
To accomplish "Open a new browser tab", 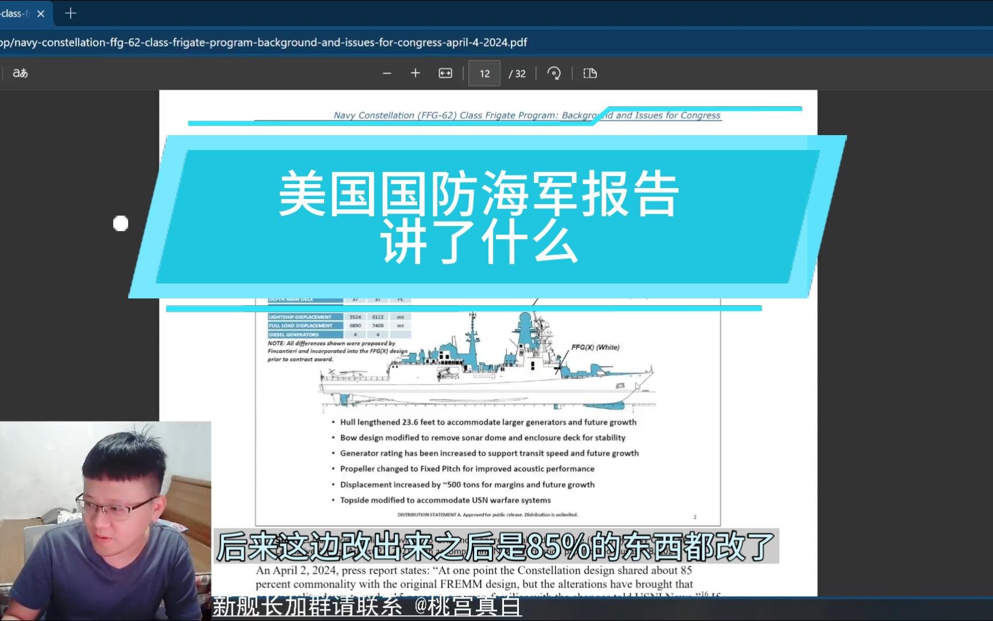I will click(70, 13).
